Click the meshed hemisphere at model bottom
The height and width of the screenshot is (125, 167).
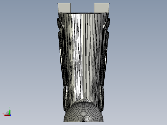click(x=83, y=112)
